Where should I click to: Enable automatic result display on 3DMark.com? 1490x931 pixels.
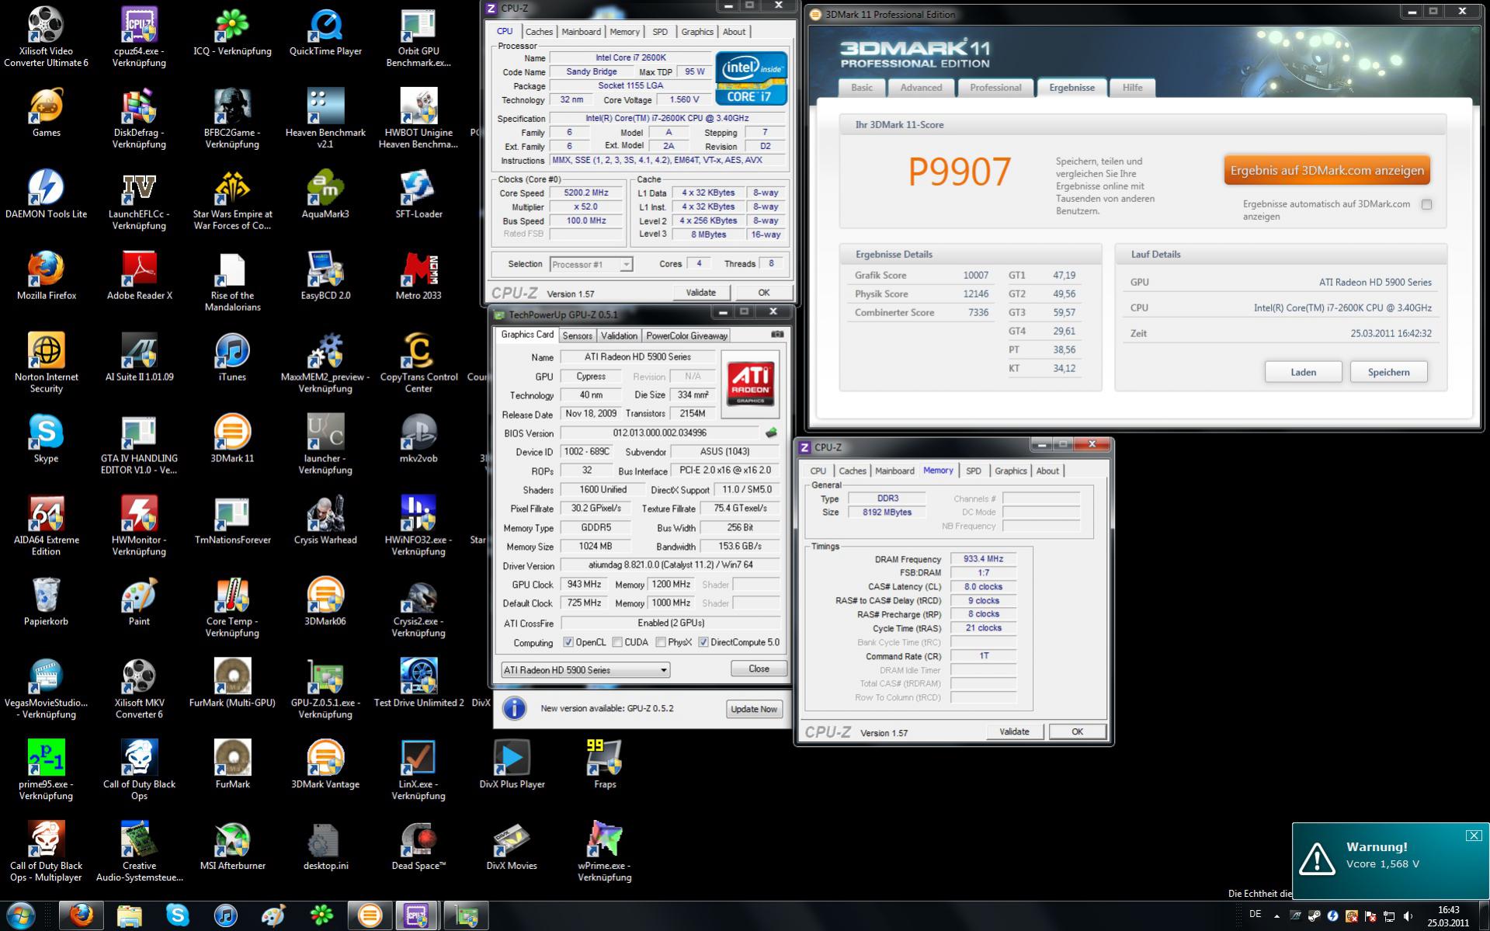pos(1426,204)
